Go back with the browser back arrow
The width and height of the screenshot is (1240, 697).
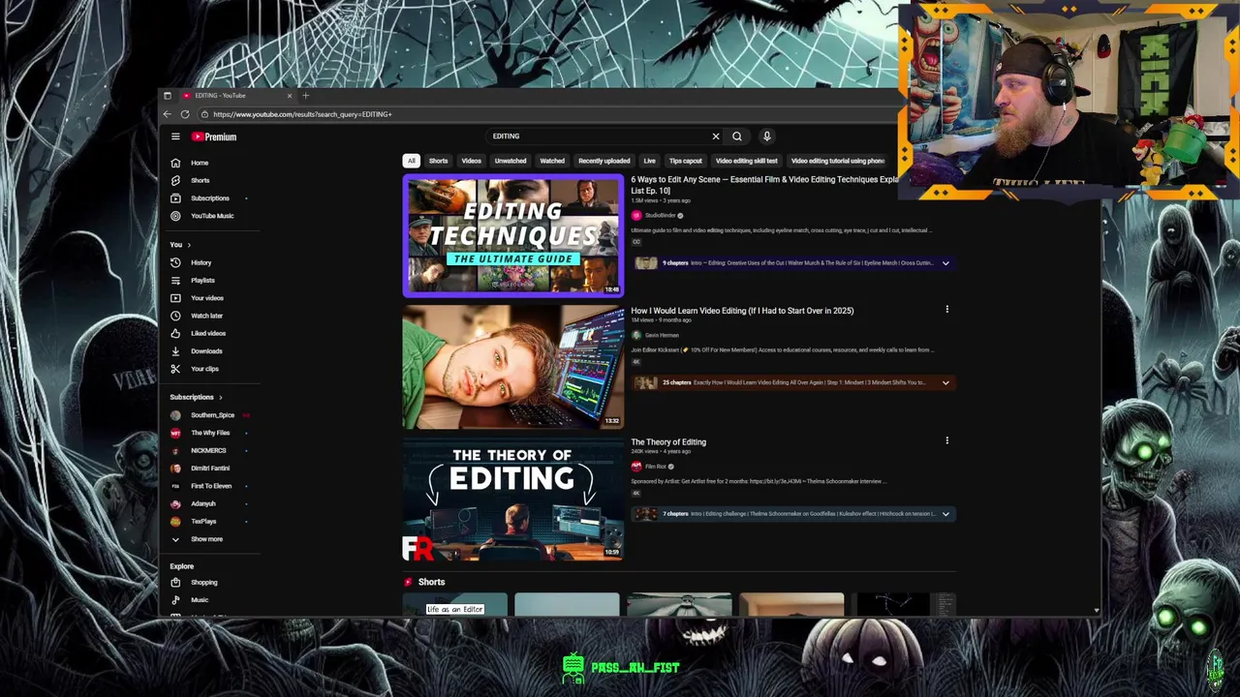(167, 114)
